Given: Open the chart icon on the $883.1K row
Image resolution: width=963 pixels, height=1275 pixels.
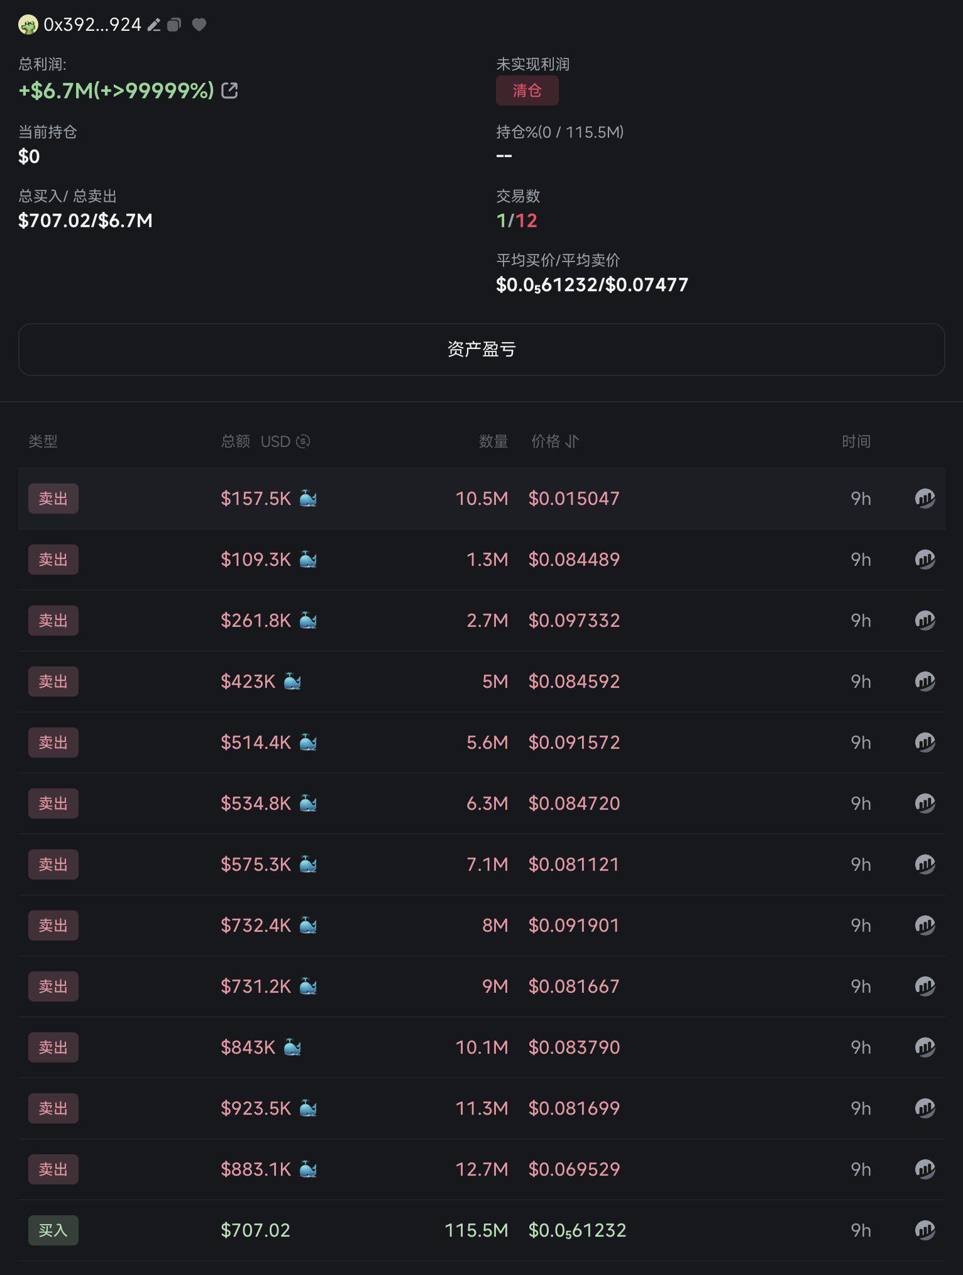Looking at the screenshot, I should click(925, 1169).
